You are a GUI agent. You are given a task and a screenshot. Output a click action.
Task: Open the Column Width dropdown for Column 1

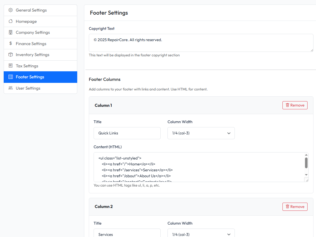(201, 133)
